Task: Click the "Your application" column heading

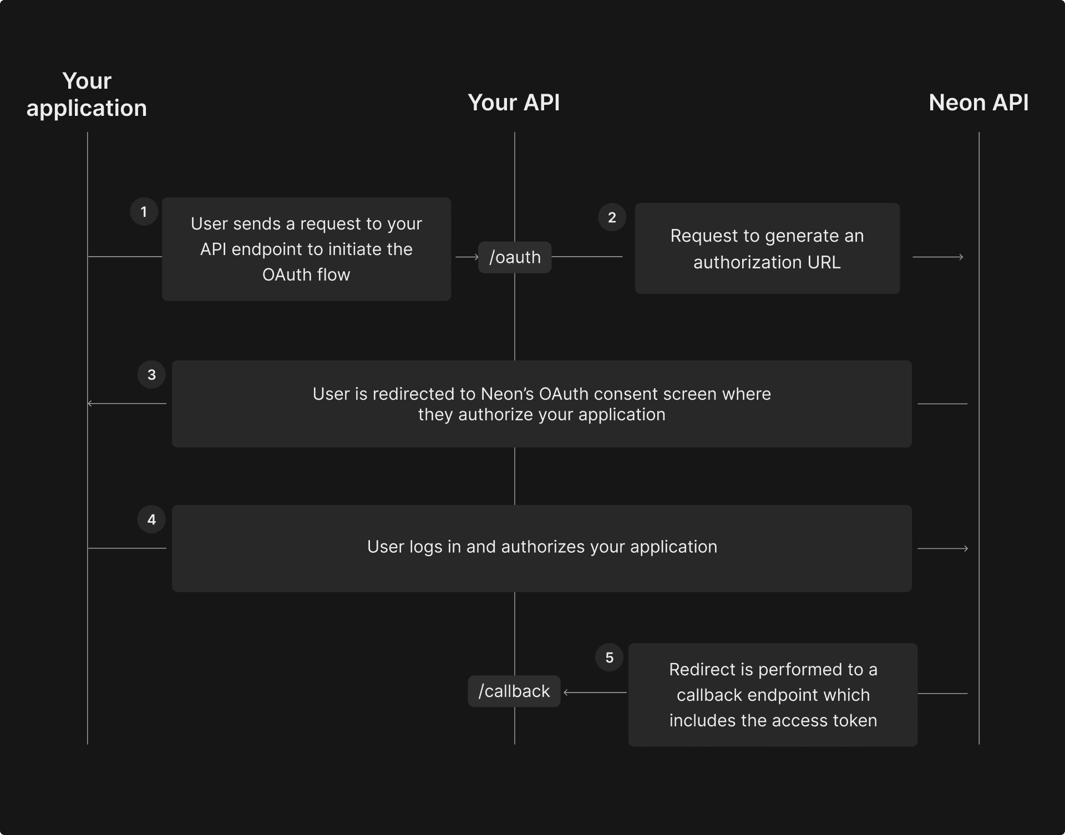Action: tap(87, 95)
